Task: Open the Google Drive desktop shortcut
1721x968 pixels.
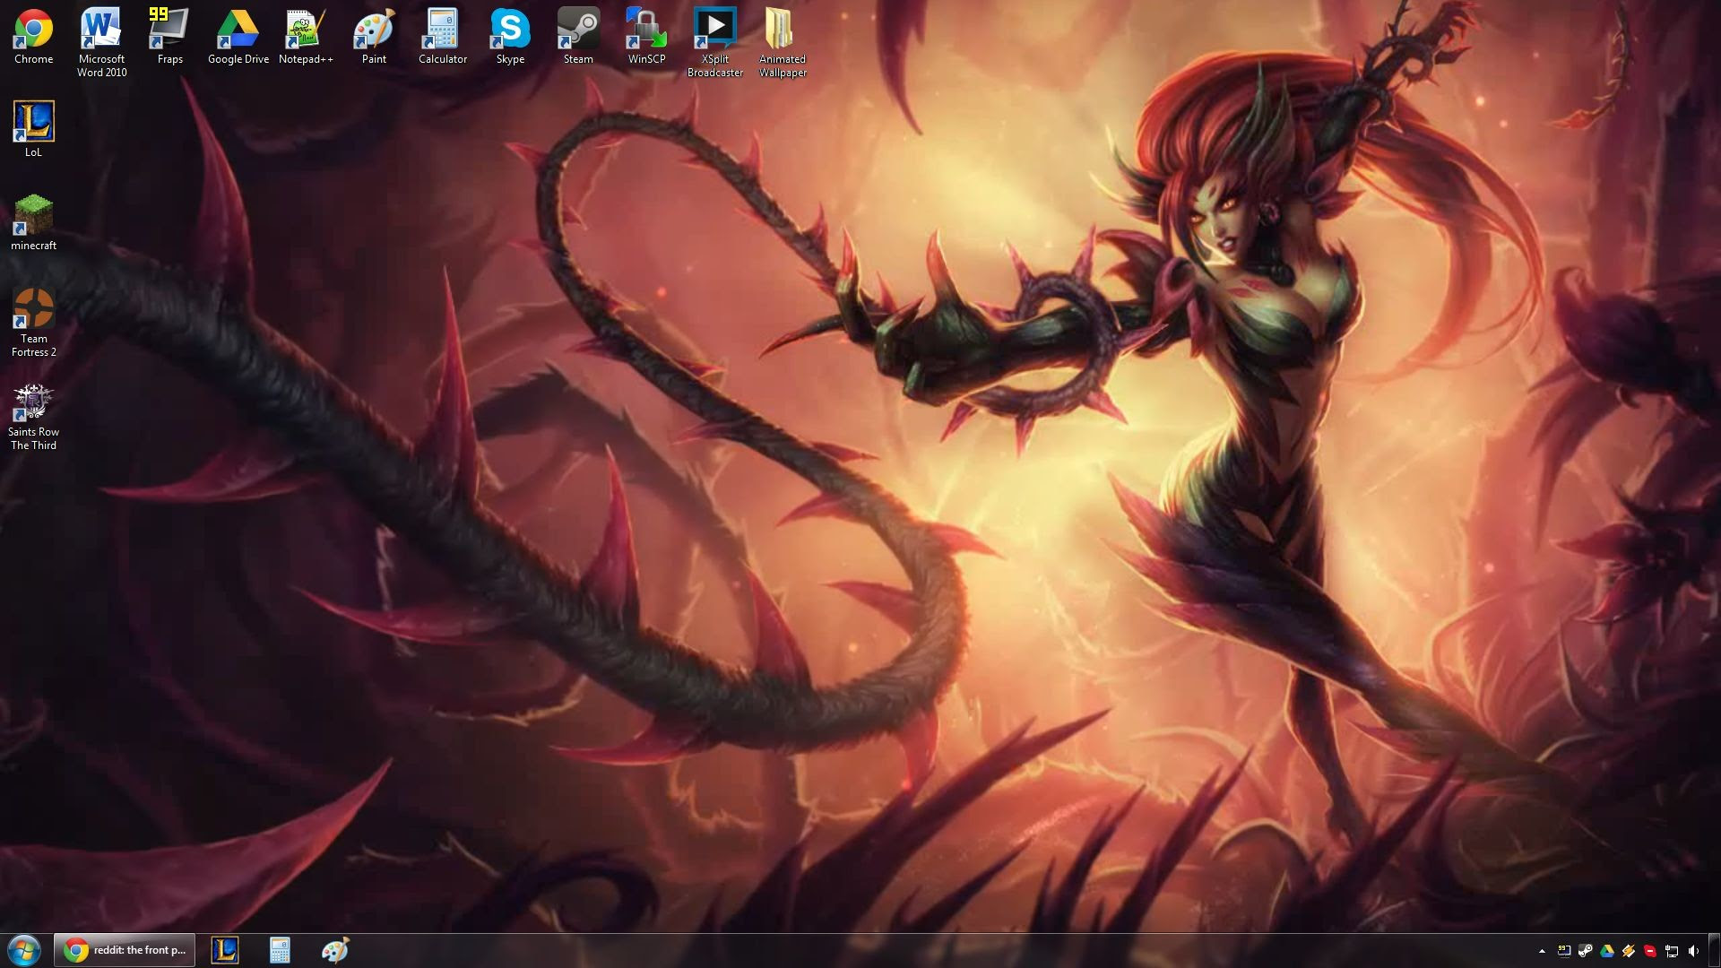Action: (238, 30)
